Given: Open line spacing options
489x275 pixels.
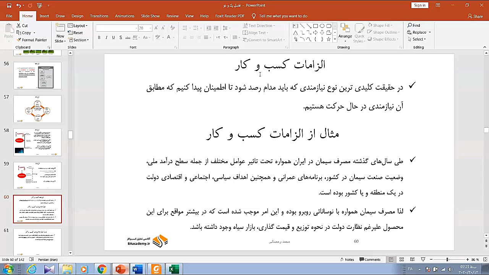Looking at the screenshot, I should (226, 28).
